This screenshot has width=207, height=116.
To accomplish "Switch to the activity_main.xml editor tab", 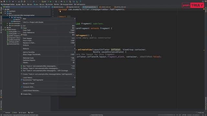I will click(120, 7).
